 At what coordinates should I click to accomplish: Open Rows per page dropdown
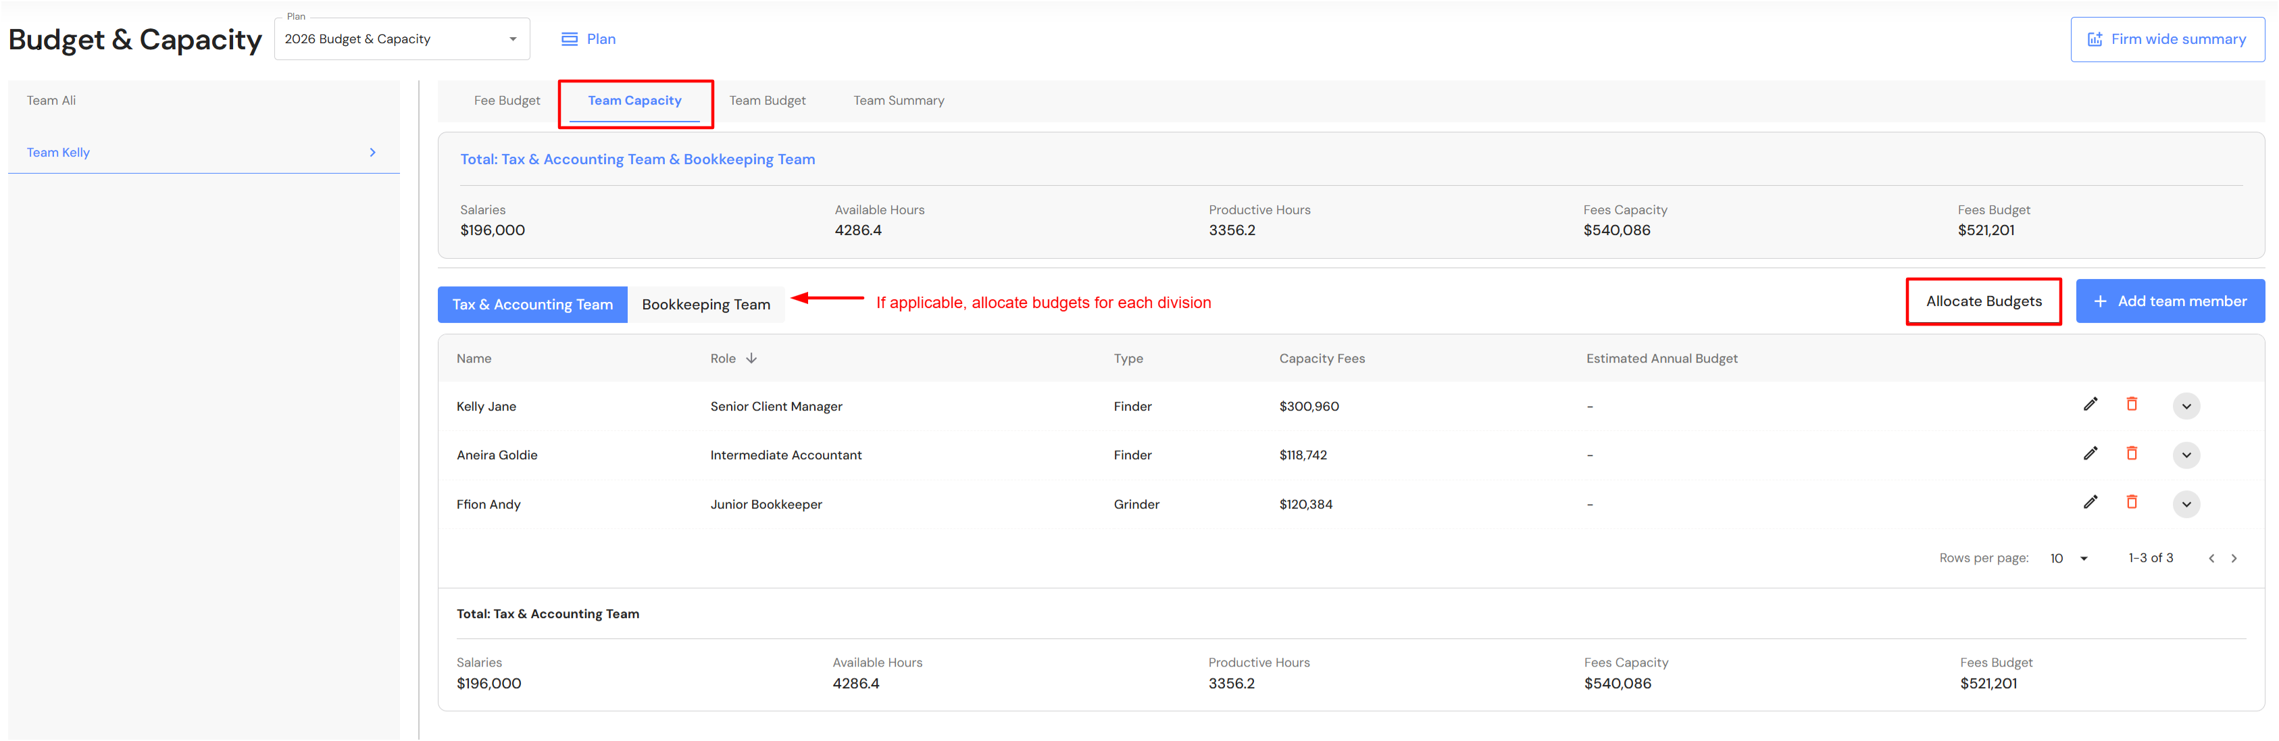pos(2070,558)
